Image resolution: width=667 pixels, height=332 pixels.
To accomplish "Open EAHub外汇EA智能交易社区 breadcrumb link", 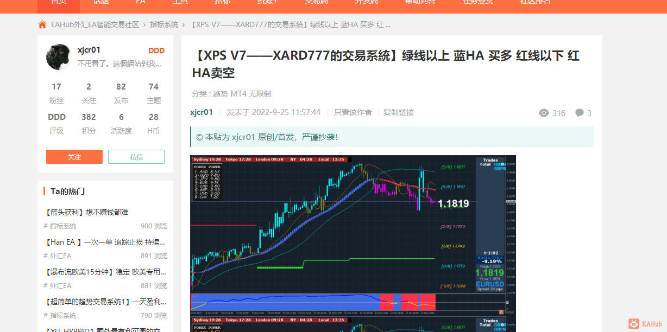I will pos(95,24).
